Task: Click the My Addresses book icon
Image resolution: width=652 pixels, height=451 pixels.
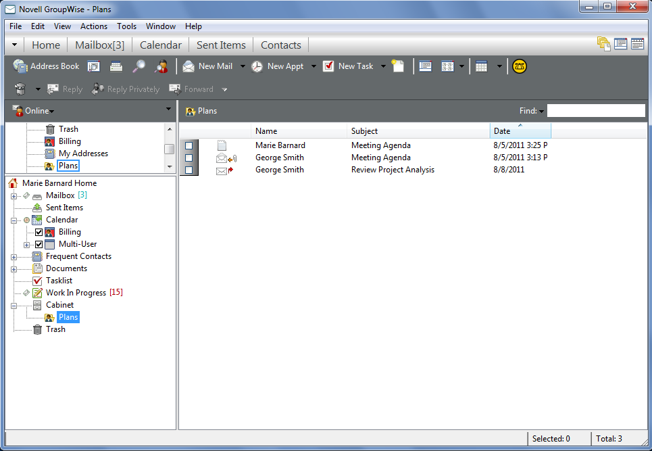Action: click(x=49, y=153)
